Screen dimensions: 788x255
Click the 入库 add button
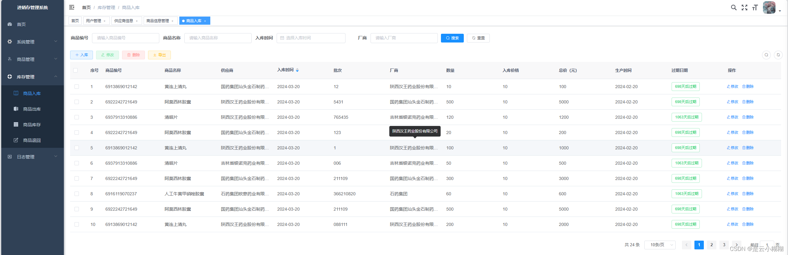click(81, 55)
